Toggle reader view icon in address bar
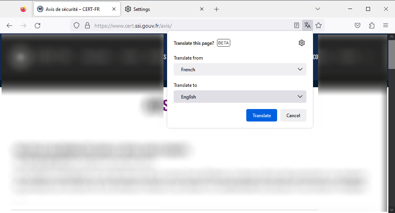Viewport: 395px width, 213px height. (297, 25)
